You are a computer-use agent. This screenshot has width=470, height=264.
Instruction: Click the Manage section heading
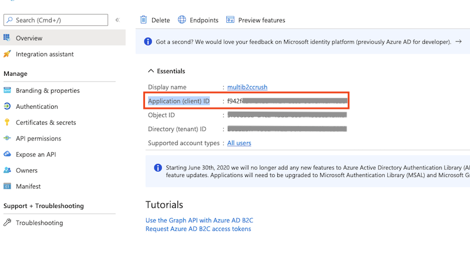15,73
